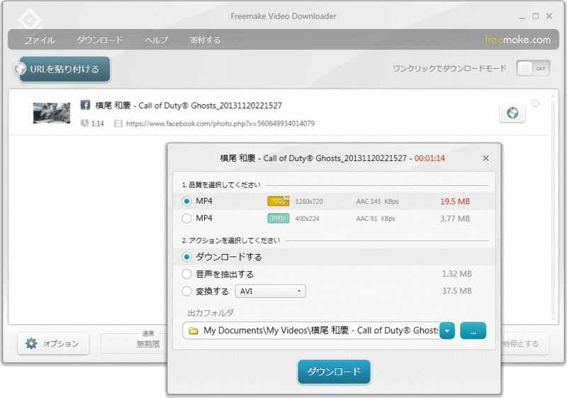Click the video title in list

click(x=189, y=105)
